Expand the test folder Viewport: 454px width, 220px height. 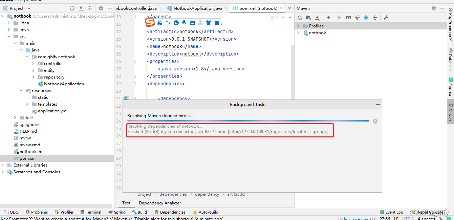15,118
